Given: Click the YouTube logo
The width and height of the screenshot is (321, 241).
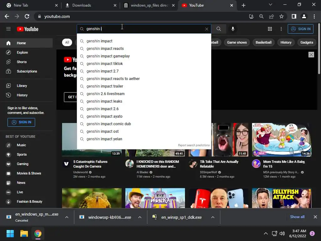Looking at the screenshot, I should [x=28, y=29].
